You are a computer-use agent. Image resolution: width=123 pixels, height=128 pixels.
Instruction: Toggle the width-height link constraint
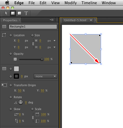tap(33, 44)
